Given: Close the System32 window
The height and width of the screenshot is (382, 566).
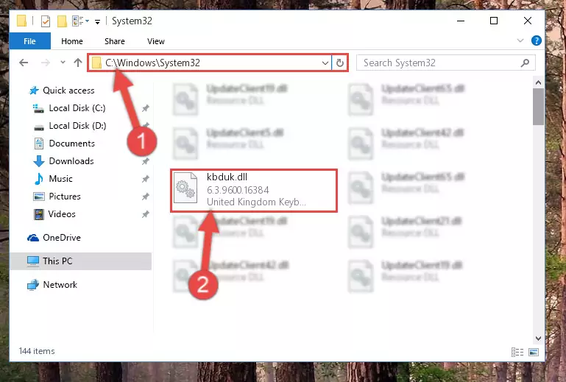Looking at the screenshot, I should pyautogui.click(x=528, y=21).
